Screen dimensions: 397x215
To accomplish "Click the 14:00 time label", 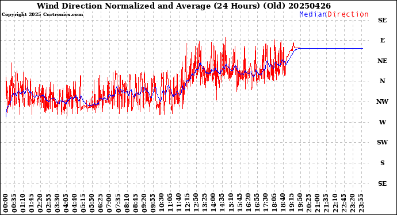I will point(213,203).
